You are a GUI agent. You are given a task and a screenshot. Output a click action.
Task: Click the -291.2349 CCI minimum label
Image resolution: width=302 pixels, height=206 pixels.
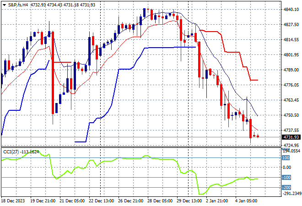[292, 193]
